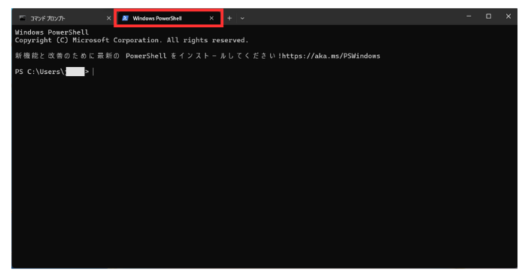This screenshot has height=275, width=525.
Task: Expand the new tab profile dropdown
Action: (242, 18)
